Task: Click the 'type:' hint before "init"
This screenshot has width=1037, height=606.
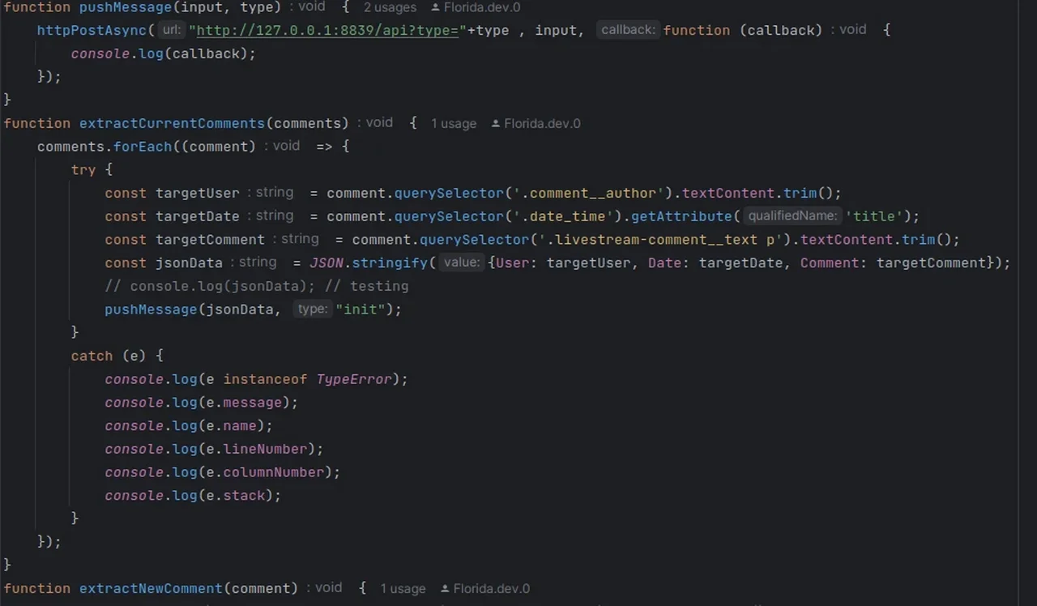Action: (x=312, y=309)
